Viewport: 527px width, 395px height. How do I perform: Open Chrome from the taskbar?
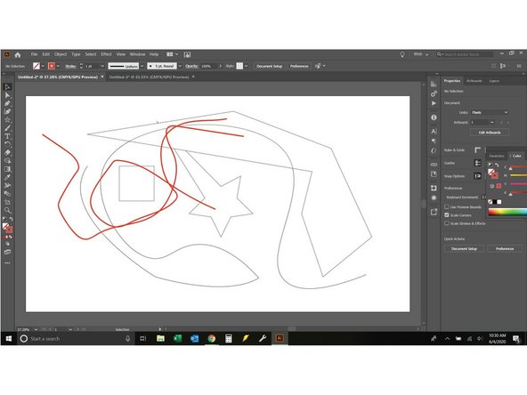211,339
